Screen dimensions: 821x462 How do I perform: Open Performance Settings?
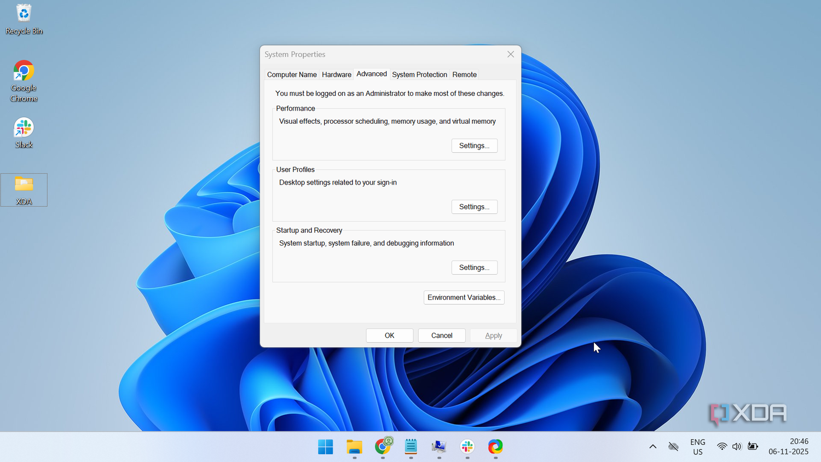point(474,145)
